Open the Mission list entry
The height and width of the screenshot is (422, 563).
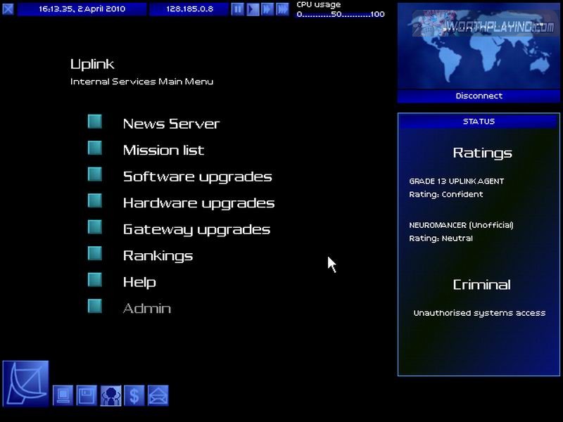[163, 150]
